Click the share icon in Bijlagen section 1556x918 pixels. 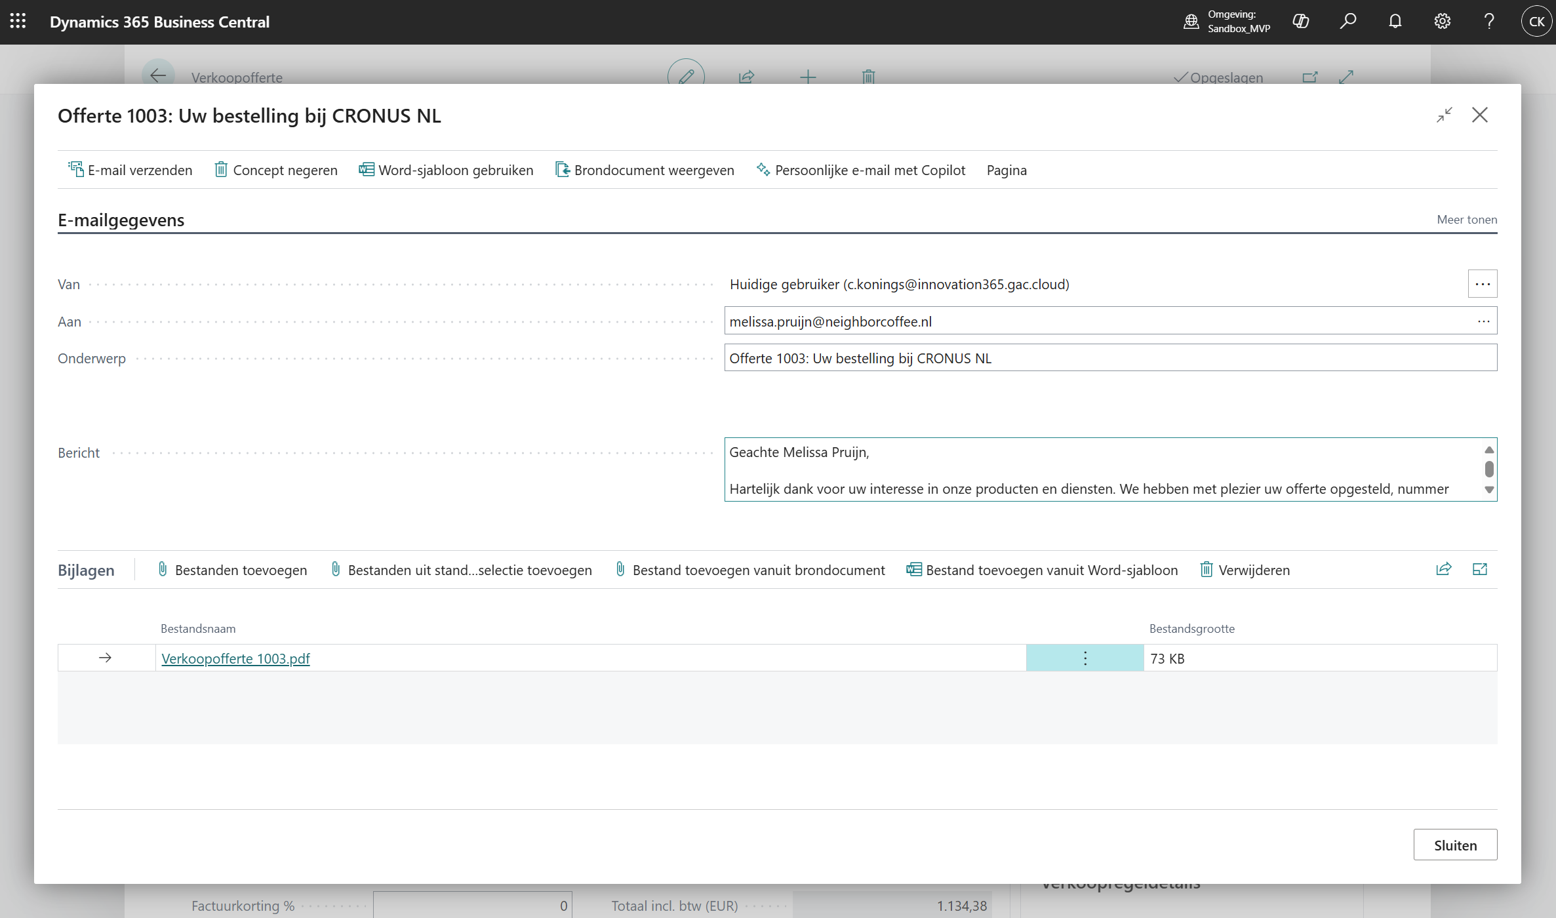click(1443, 569)
